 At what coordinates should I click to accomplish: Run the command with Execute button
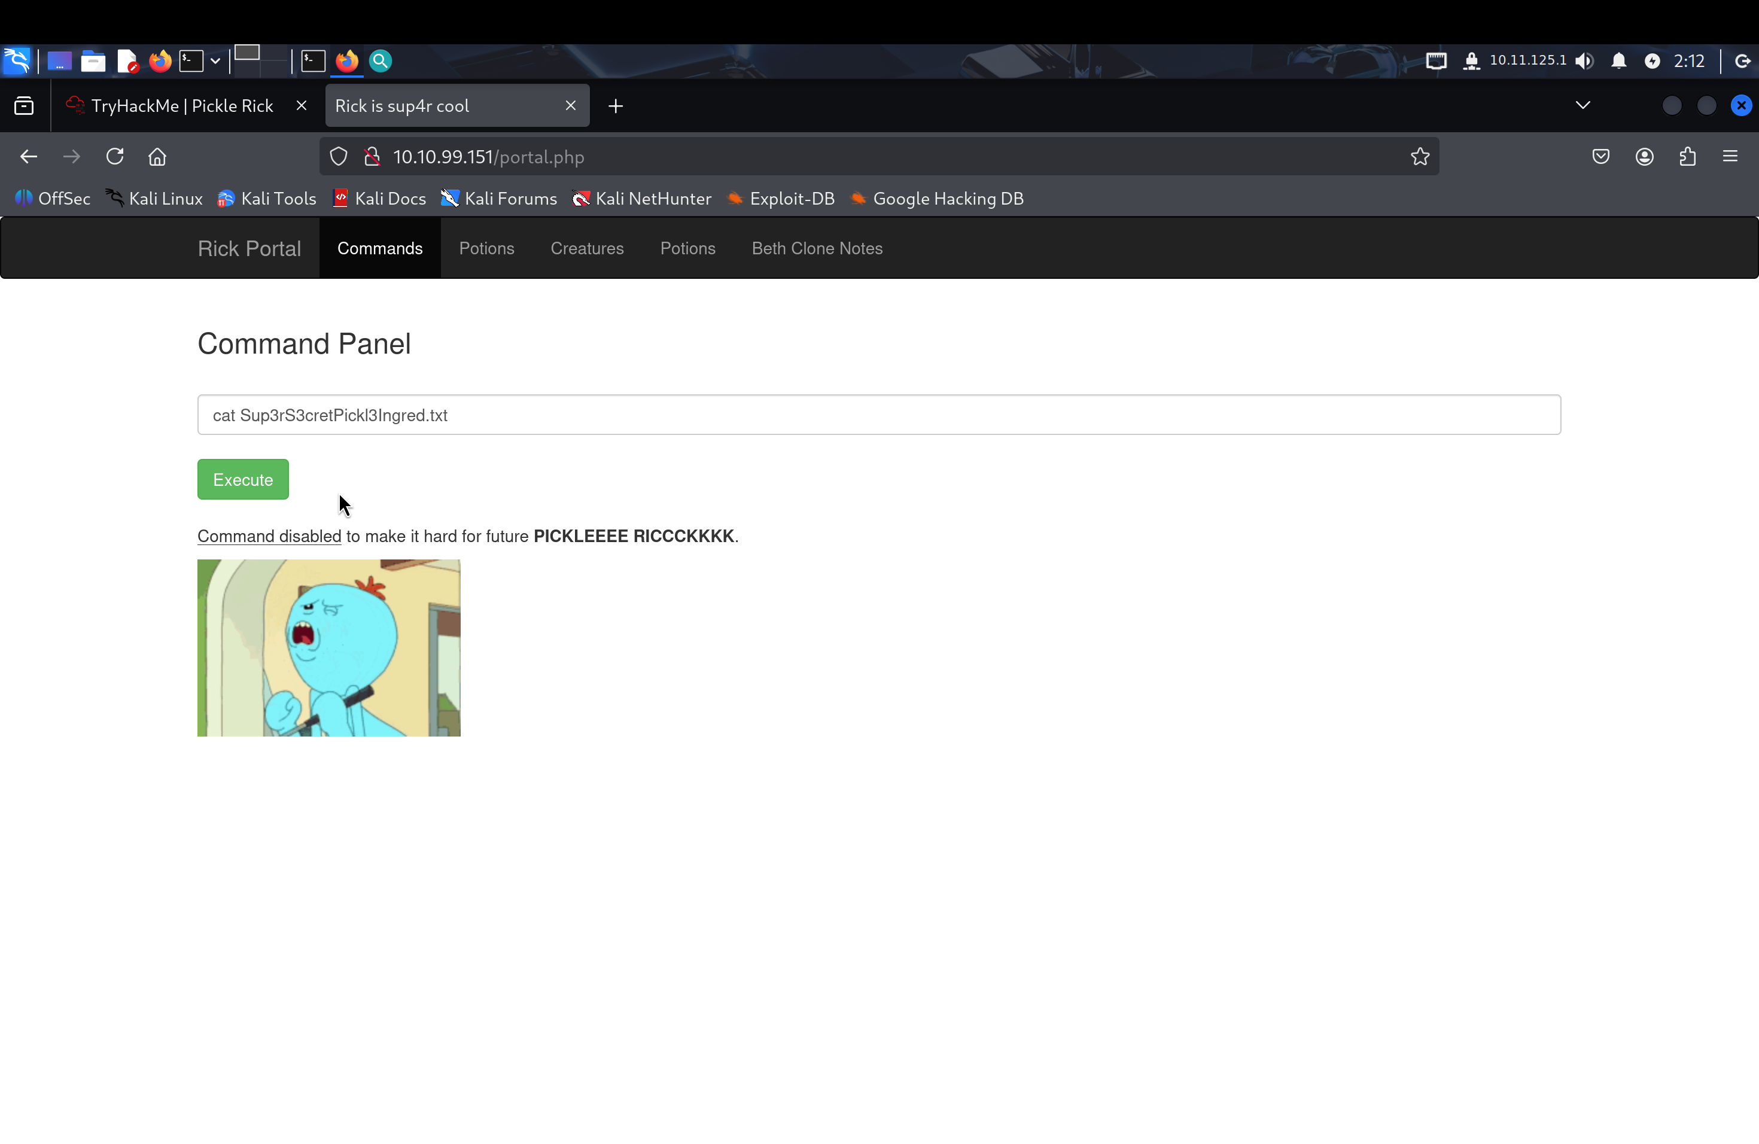[x=242, y=480]
